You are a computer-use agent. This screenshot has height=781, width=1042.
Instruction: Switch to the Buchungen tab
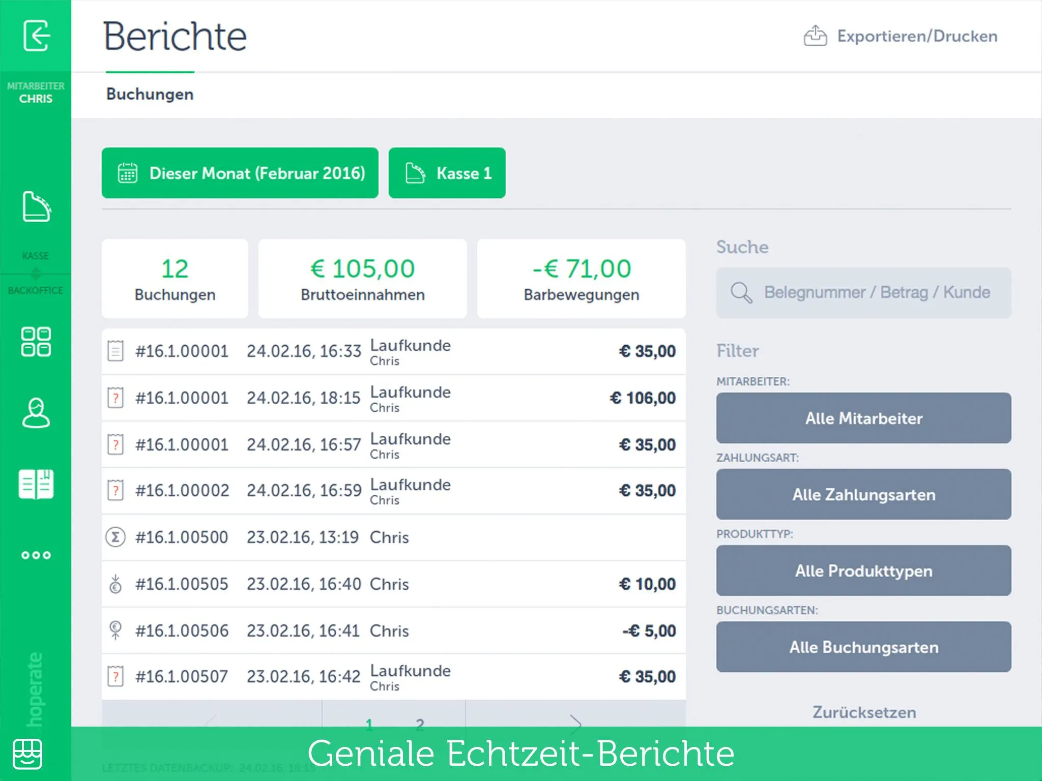pos(150,94)
